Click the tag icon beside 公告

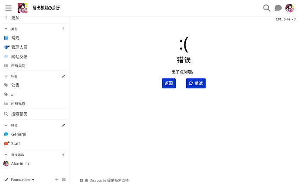coord(6,85)
